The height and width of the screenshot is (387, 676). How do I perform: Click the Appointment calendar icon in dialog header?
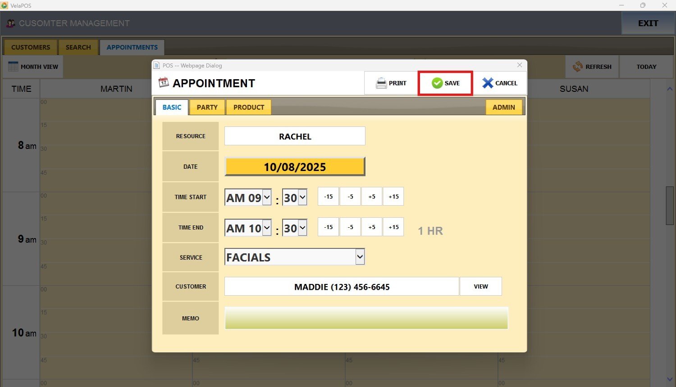point(164,83)
